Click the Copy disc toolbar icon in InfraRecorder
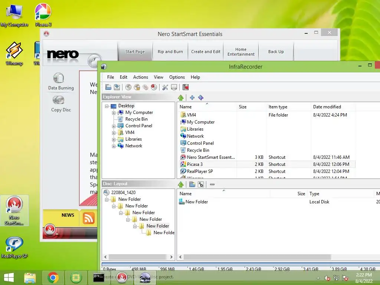This screenshot has height=285, width=380. [x=145, y=87]
